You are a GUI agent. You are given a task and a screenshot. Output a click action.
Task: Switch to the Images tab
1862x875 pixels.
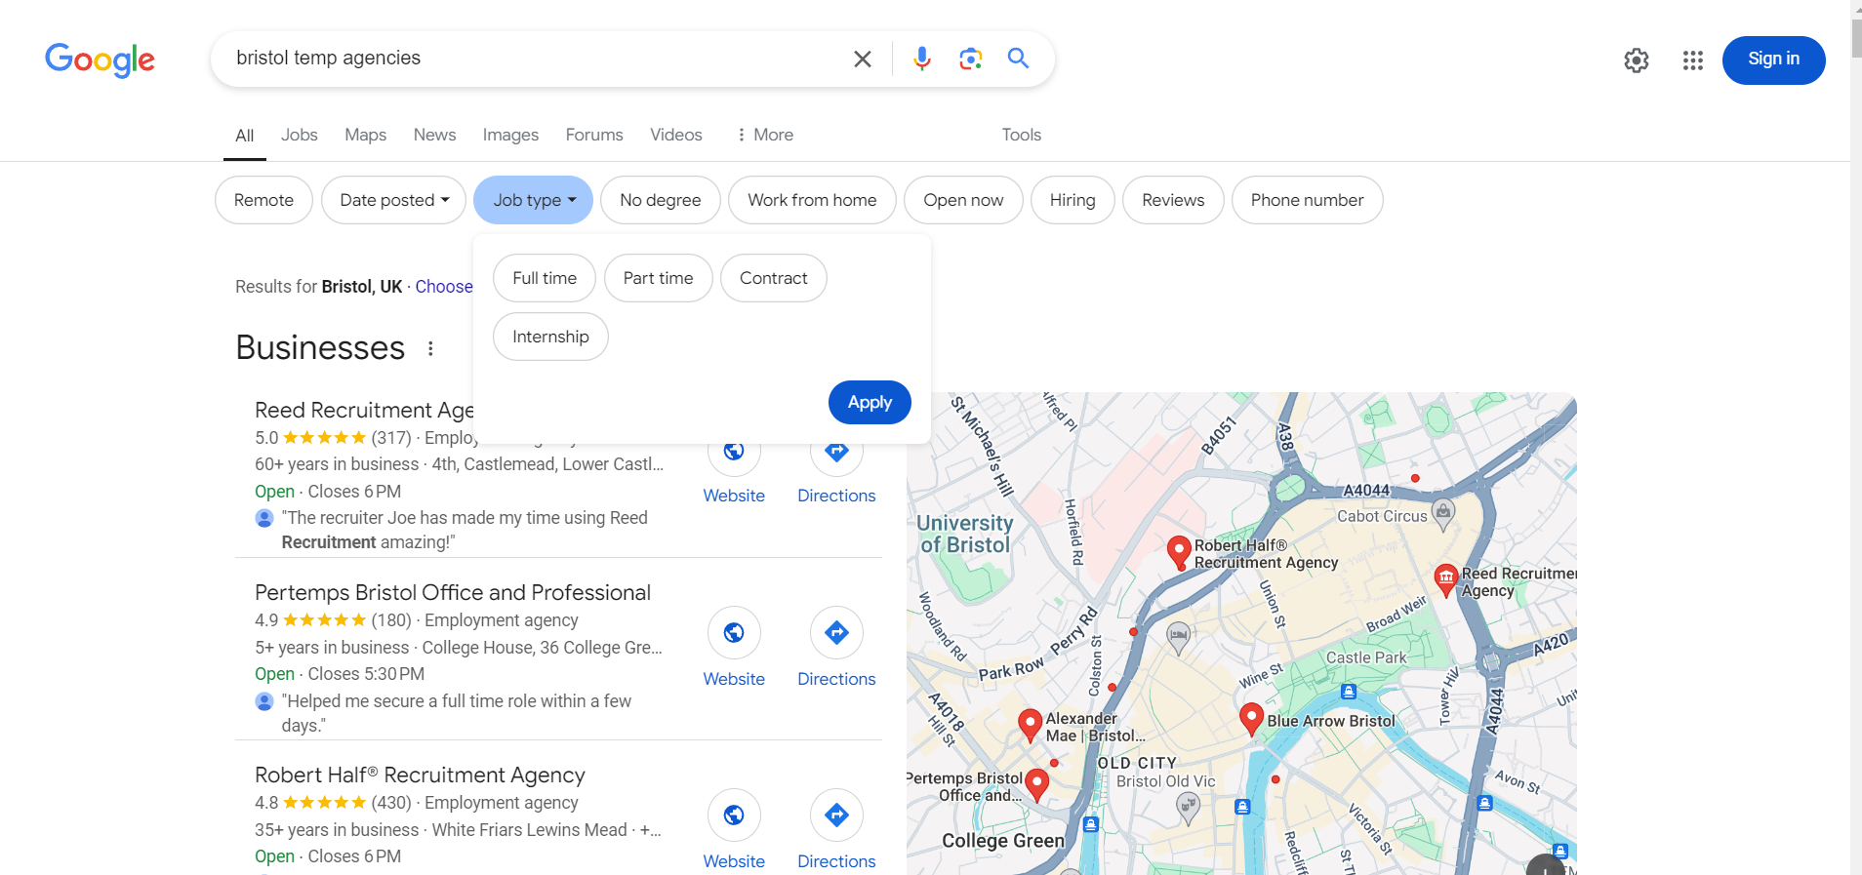point(510,135)
